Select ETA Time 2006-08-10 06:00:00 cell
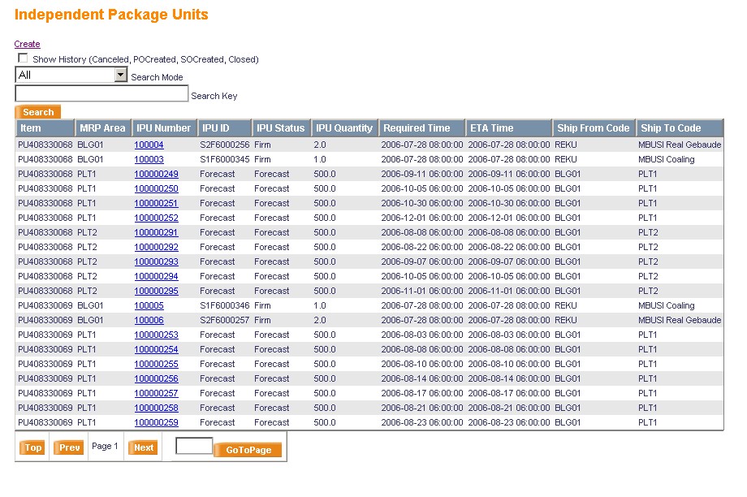The image size is (747, 497). tap(509, 364)
